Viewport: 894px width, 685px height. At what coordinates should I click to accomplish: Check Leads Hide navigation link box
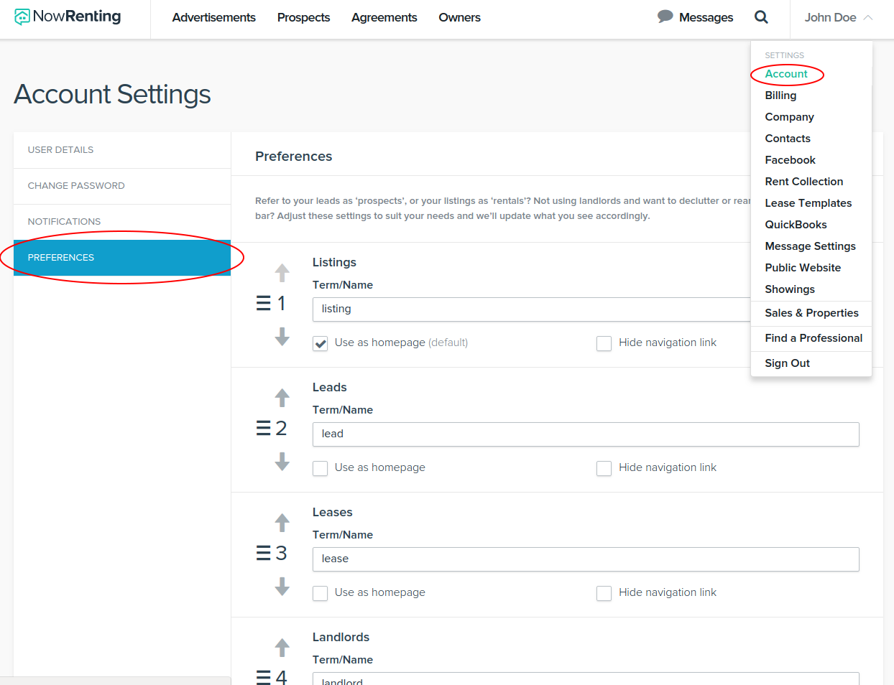pos(604,468)
